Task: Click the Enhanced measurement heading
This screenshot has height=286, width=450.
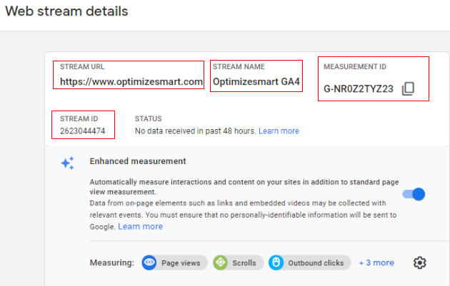Action: click(x=138, y=161)
